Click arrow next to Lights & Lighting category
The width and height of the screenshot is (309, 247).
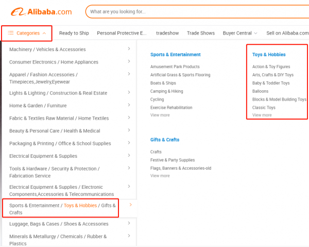click(x=129, y=93)
